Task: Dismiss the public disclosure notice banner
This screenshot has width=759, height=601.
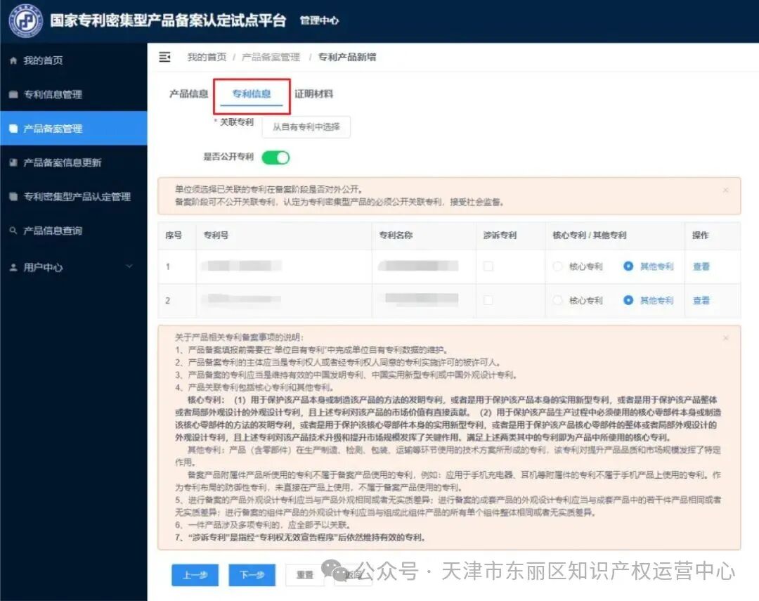Action: 725,190
